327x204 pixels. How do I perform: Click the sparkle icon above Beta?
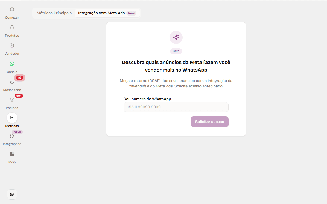pos(176,37)
